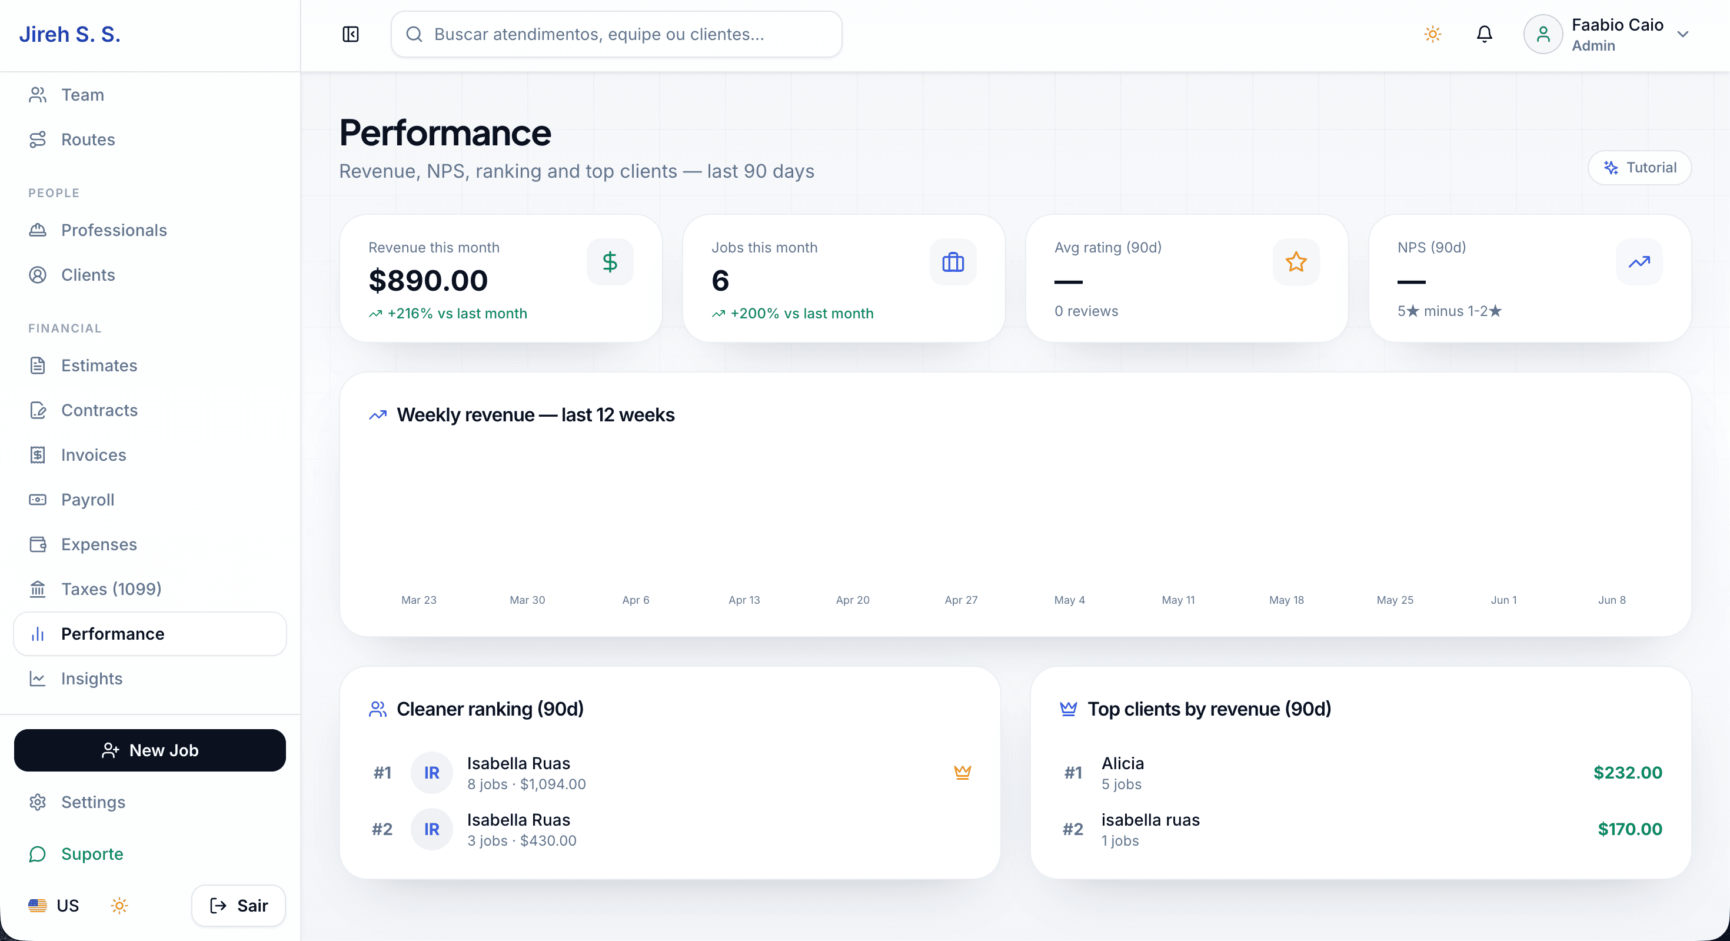The height and width of the screenshot is (941, 1730).
Task: Click 5★ minus 1-2★ text
Action: point(1449,311)
